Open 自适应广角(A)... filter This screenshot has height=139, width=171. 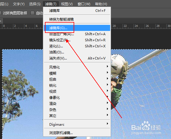pos(77,34)
